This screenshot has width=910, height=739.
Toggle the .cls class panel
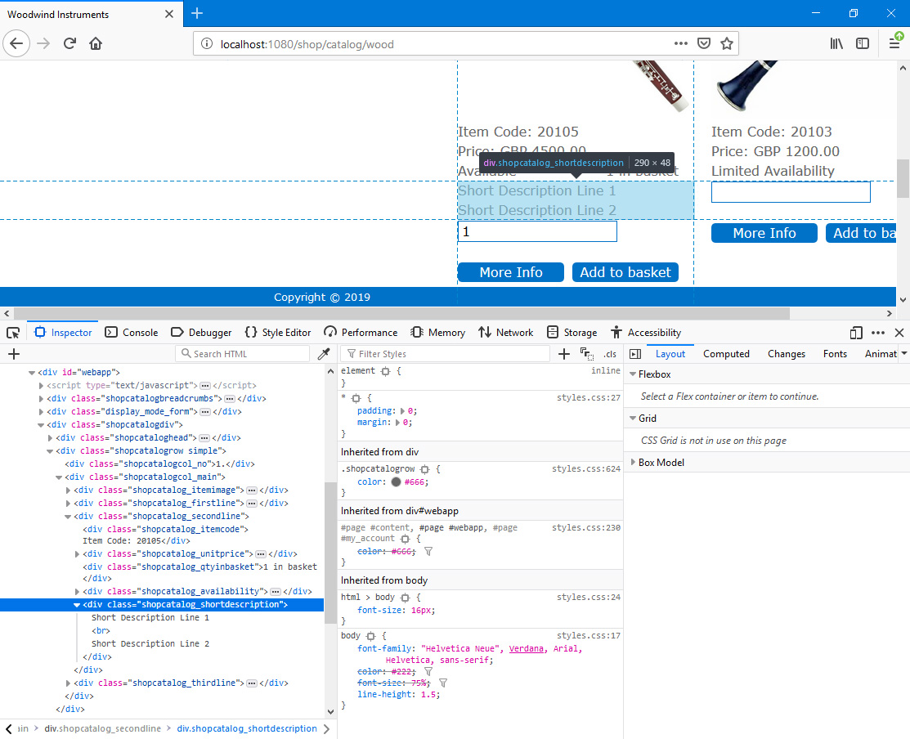(x=609, y=354)
